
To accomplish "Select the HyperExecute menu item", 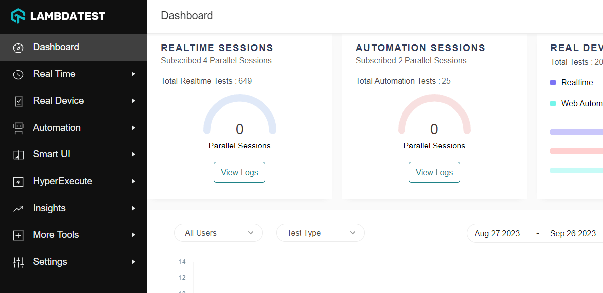I will pyautogui.click(x=62, y=181).
